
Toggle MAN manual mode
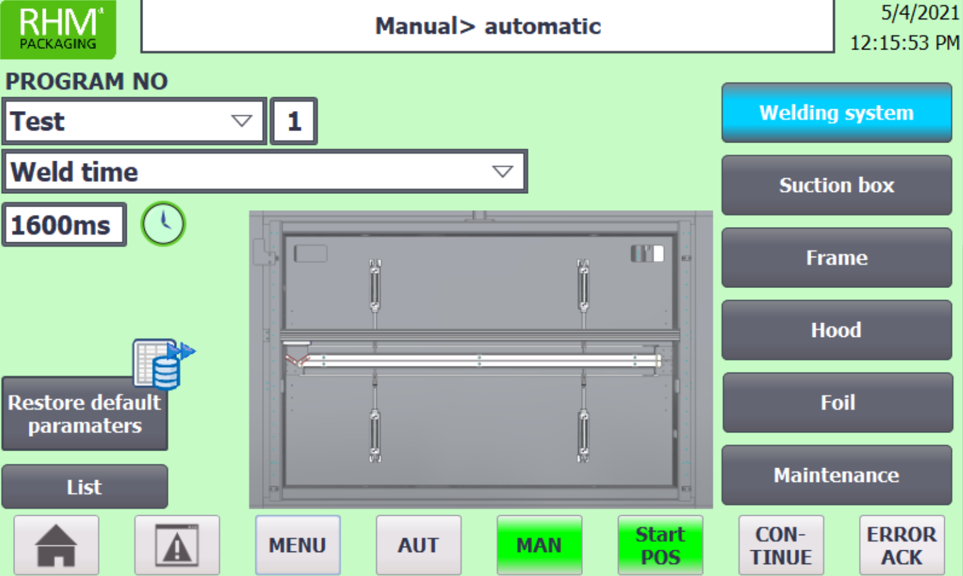(539, 545)
